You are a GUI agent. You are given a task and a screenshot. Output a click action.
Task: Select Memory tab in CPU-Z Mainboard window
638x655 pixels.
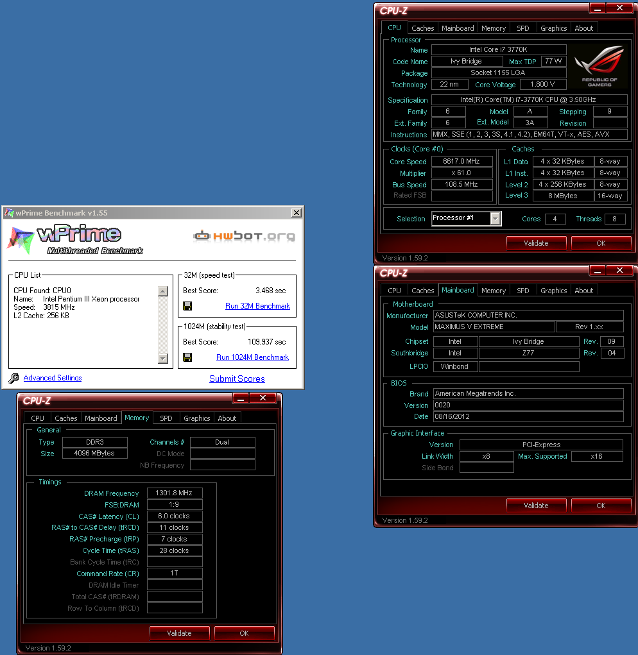tap(494, 291)
